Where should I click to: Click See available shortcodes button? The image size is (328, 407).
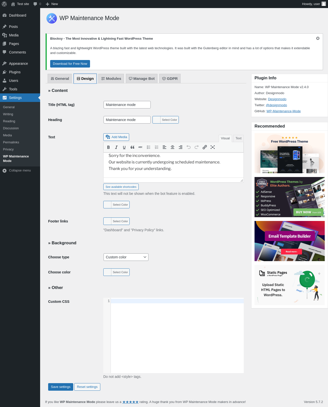(121, 187)
